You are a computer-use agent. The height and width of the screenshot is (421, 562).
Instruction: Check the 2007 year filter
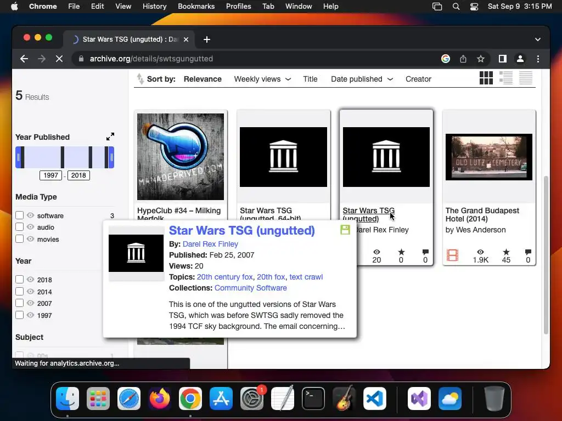19,303
